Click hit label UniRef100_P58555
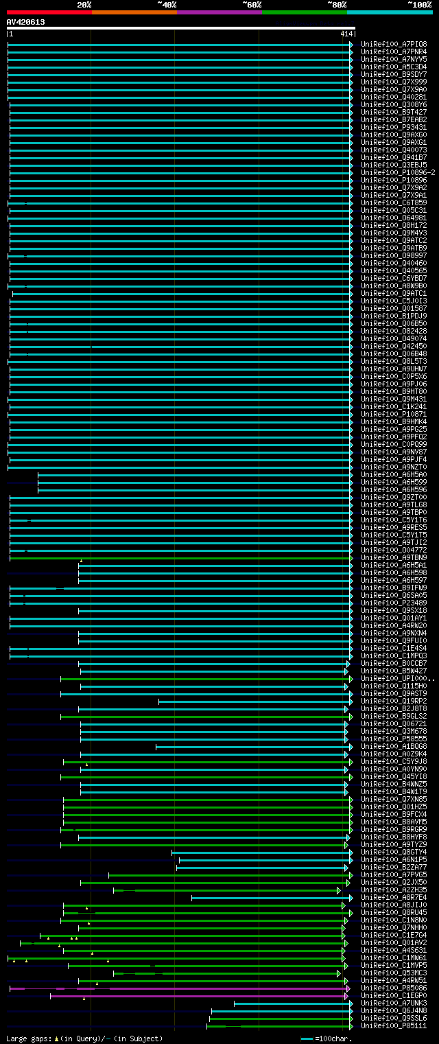 click(x=393, y=739)
